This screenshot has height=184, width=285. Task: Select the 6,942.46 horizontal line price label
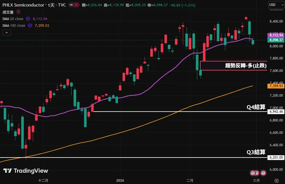click(x=276, y=112)
